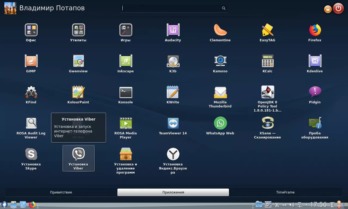Viewport: 348px width, 209px height.
Task: Launch K3b disc burner
Action: click(173, 64)
